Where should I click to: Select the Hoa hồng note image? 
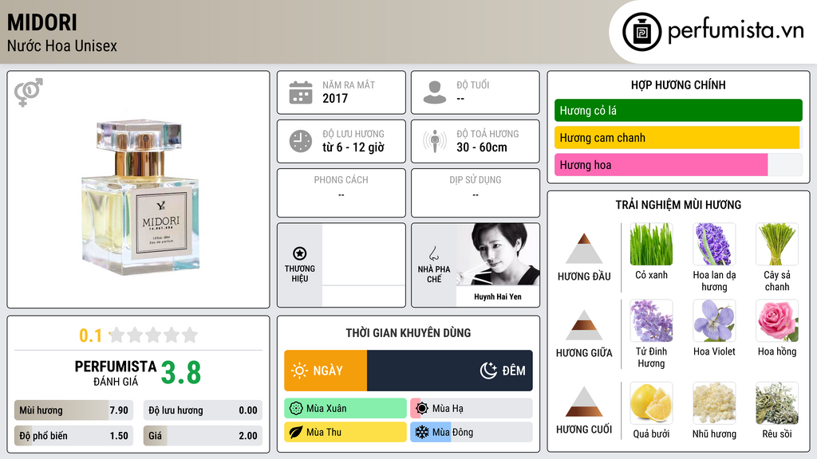777,320
